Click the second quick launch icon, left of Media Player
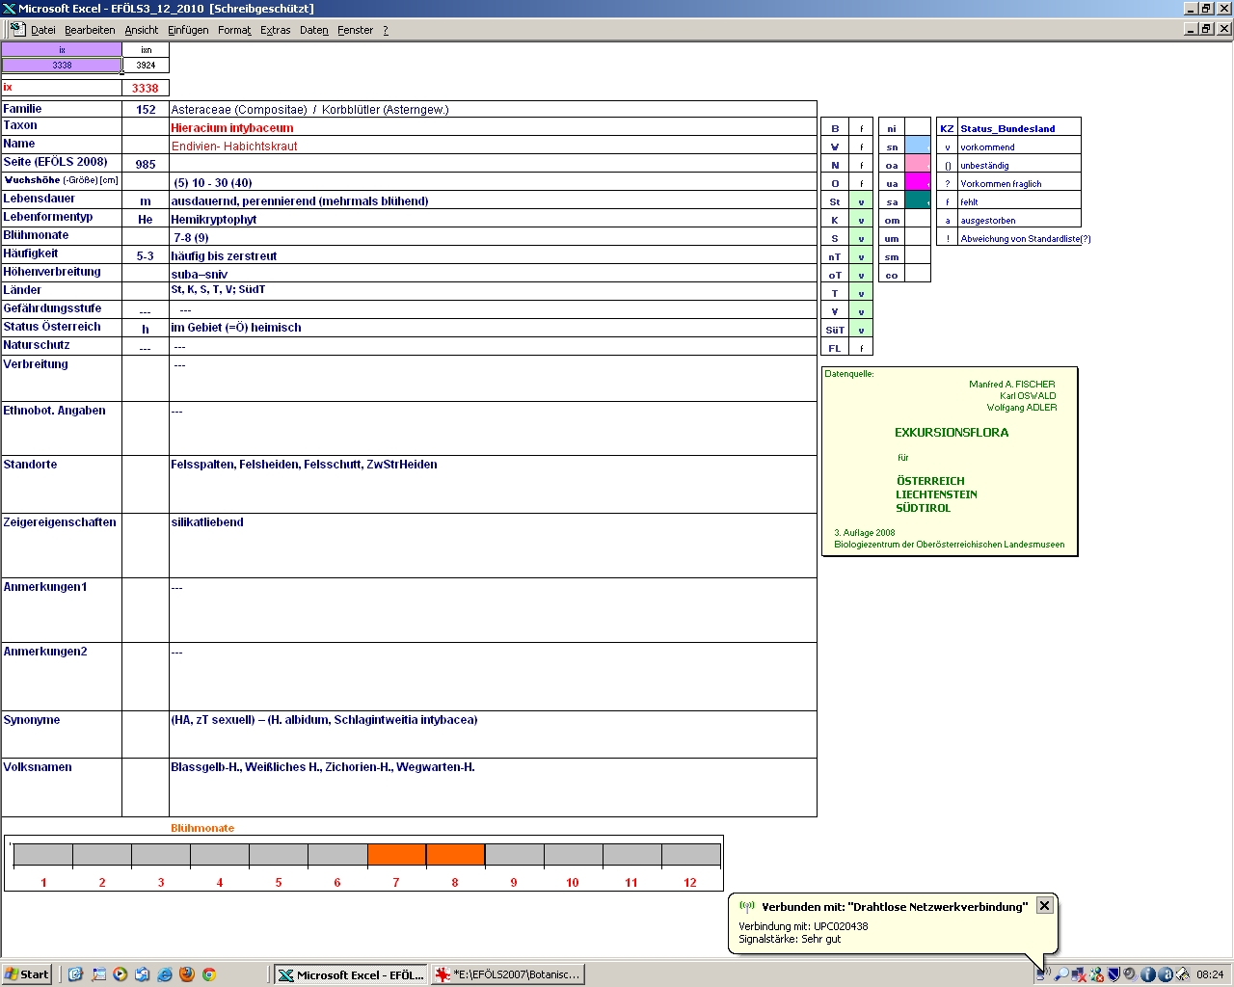The width and height of the screenshot is (1234, 987). pyautogui.click(x=98, y=974)
